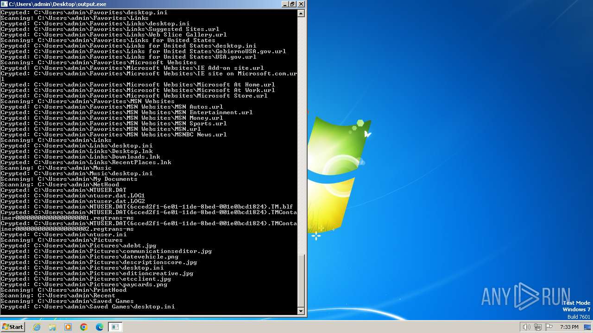Click the line ending with MSN Autos.url

pos(112,107)
